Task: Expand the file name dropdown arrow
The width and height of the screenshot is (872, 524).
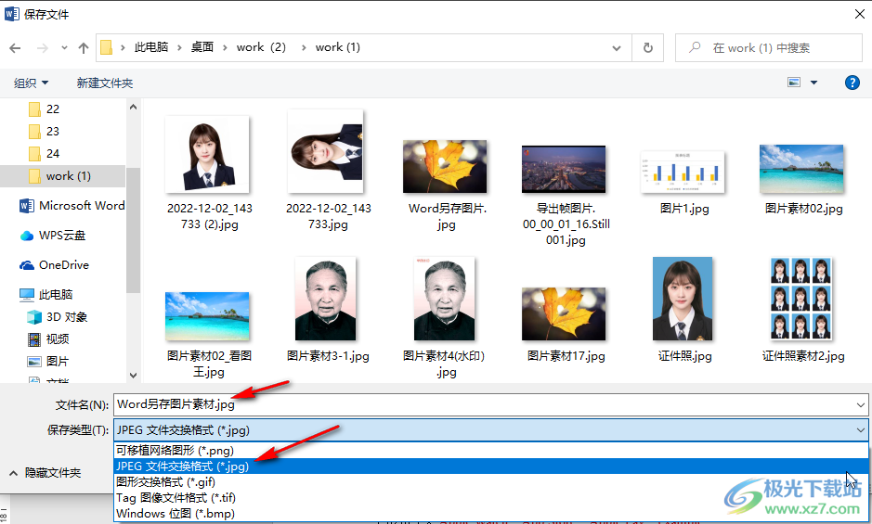Action: tap(860, 405)
